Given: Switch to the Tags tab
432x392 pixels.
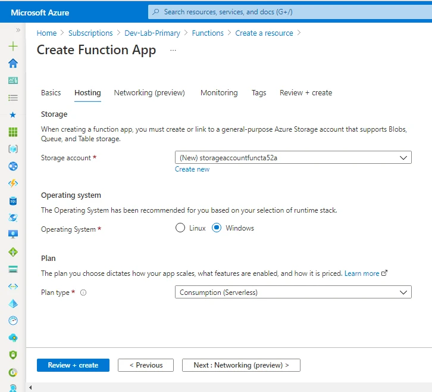Looking at the screenshot, I should pos(259,93).
